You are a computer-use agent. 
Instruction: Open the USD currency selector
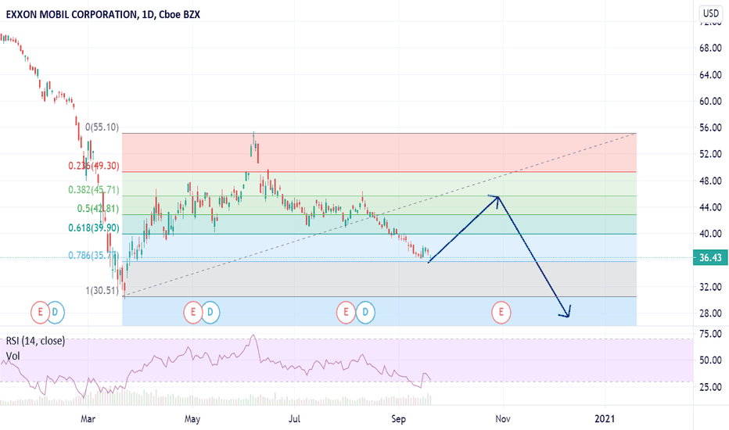point(711,13)
